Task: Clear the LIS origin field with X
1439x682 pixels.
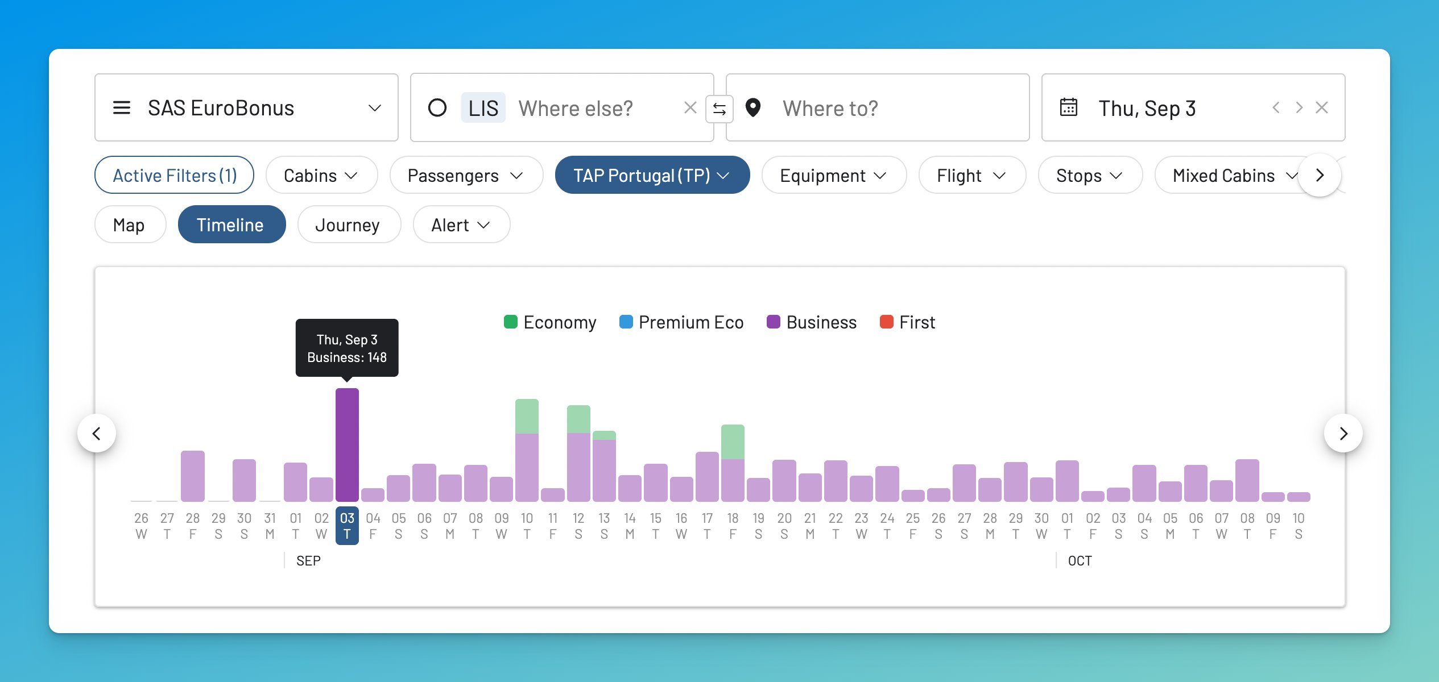Action: coord(690,108)
